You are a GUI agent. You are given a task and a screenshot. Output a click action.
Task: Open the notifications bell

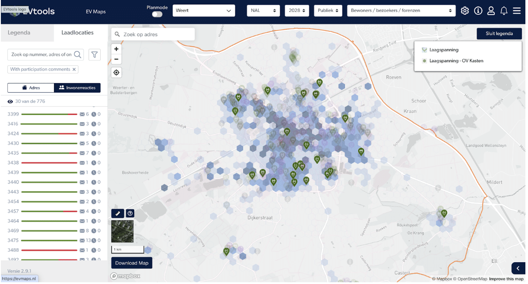pyautogui.click(x=504, y=11)
